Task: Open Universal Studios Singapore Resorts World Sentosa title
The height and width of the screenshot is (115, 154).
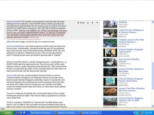Action: [131, 80]
